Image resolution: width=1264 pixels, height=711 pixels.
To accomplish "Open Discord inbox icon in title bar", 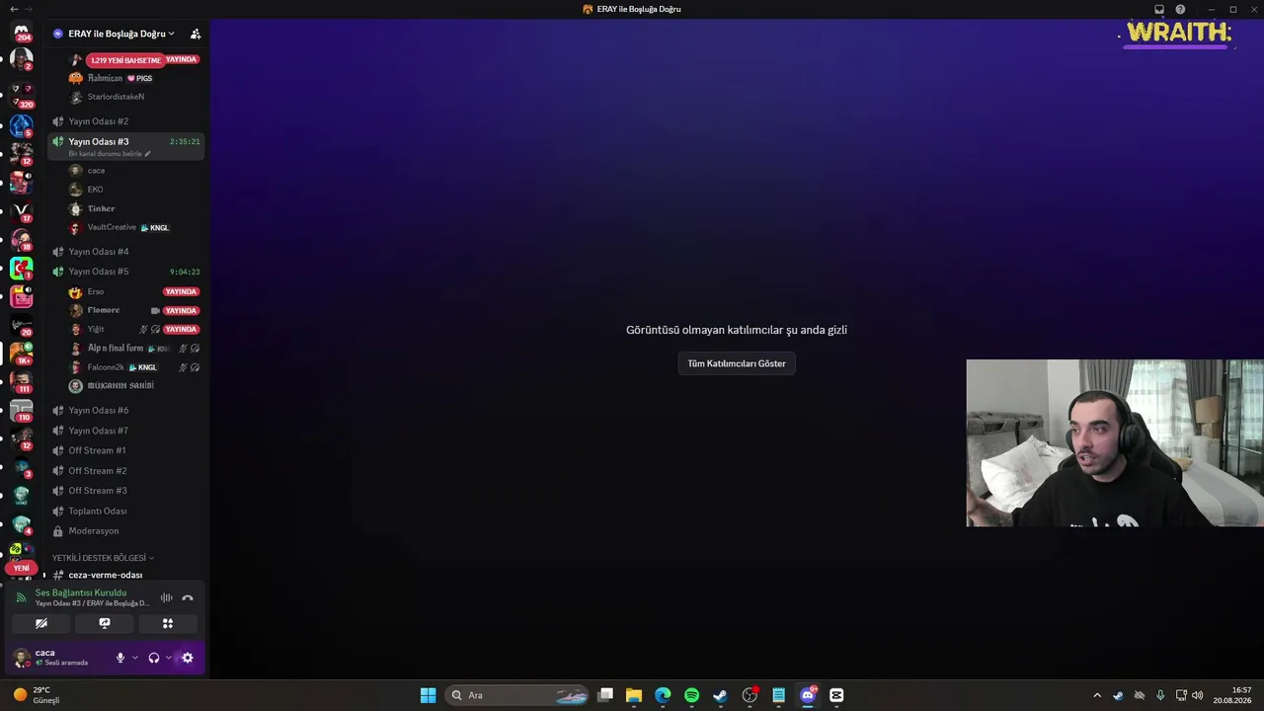I will click(1159, 9).
